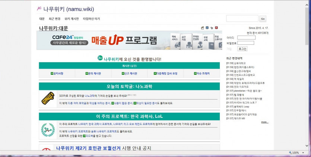The image size is (311, 157).
Task: Open the 최근 변경 menu item
Action: [54, 19]
